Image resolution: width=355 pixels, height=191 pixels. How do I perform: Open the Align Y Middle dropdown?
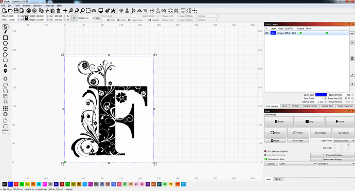coord(191,20)
